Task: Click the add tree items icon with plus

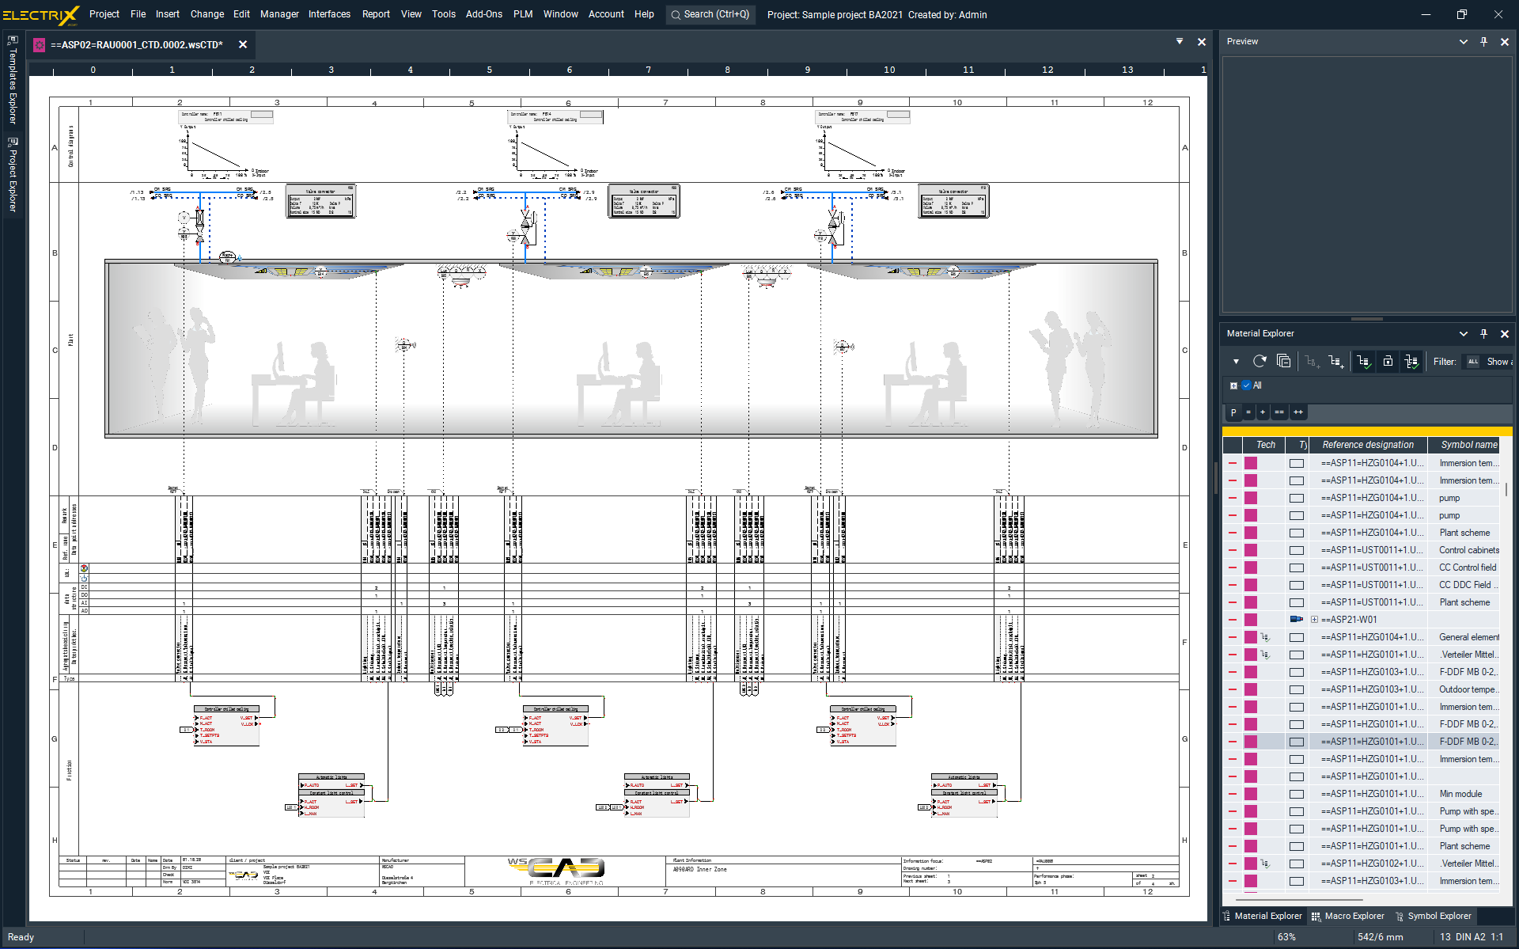Action: (x=1335, y=362)
